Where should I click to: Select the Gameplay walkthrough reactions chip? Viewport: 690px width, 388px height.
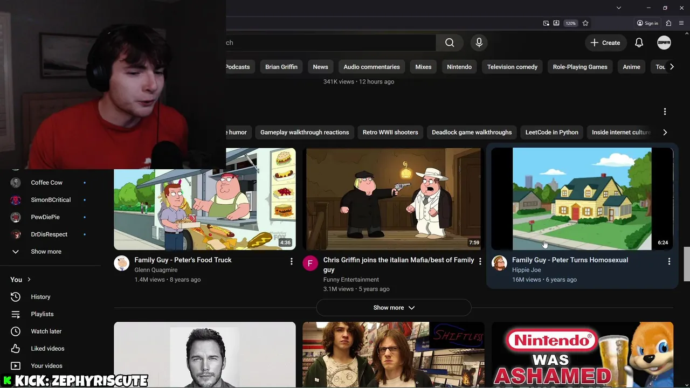point(305,132)
